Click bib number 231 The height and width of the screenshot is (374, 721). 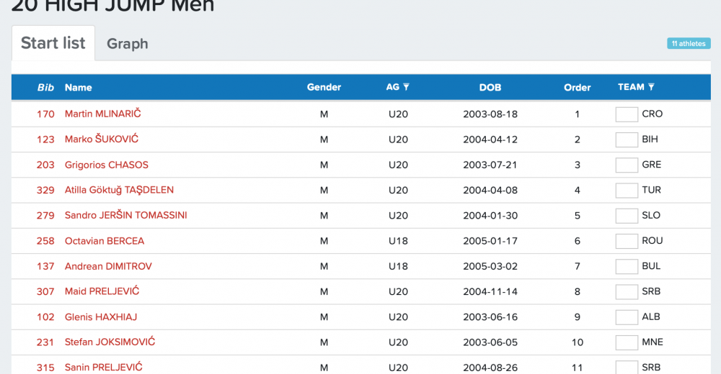click(45, 342)
